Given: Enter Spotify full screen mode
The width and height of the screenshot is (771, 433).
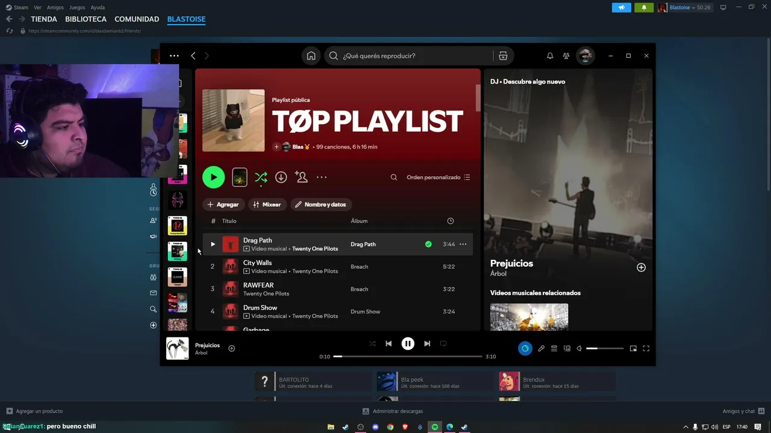Looking at the screenshot, I should pos(646,348).
